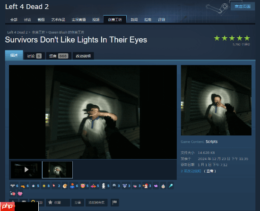
Task: Open the Screenshots (截图) hub tab
Action: [41, 20]
